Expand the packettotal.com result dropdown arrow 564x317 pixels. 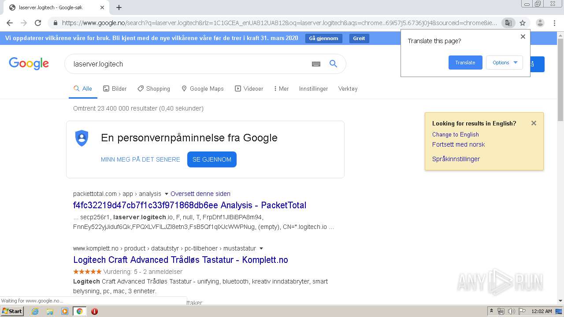[x=166, y=194]
